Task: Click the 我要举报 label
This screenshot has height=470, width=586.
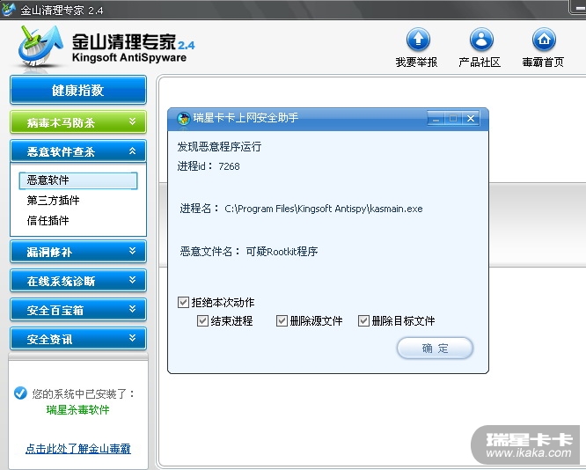Action: coord(417,62)
